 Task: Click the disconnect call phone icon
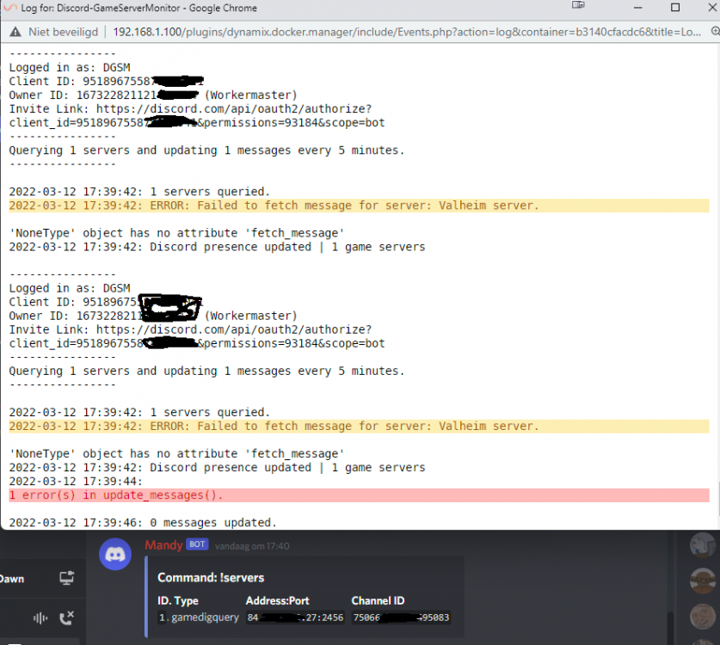pos(66,618)
